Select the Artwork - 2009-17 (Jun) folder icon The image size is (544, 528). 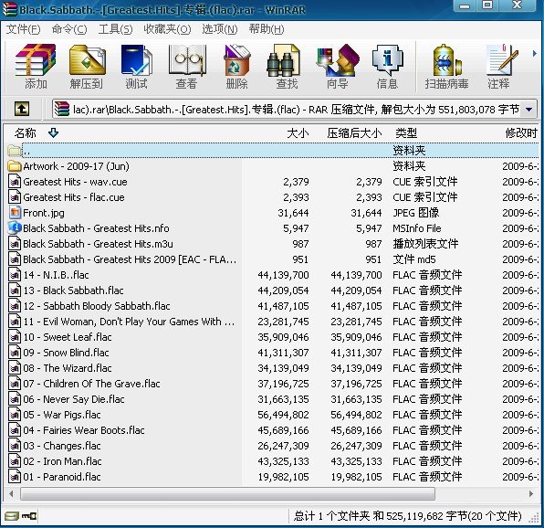point(15,166)
